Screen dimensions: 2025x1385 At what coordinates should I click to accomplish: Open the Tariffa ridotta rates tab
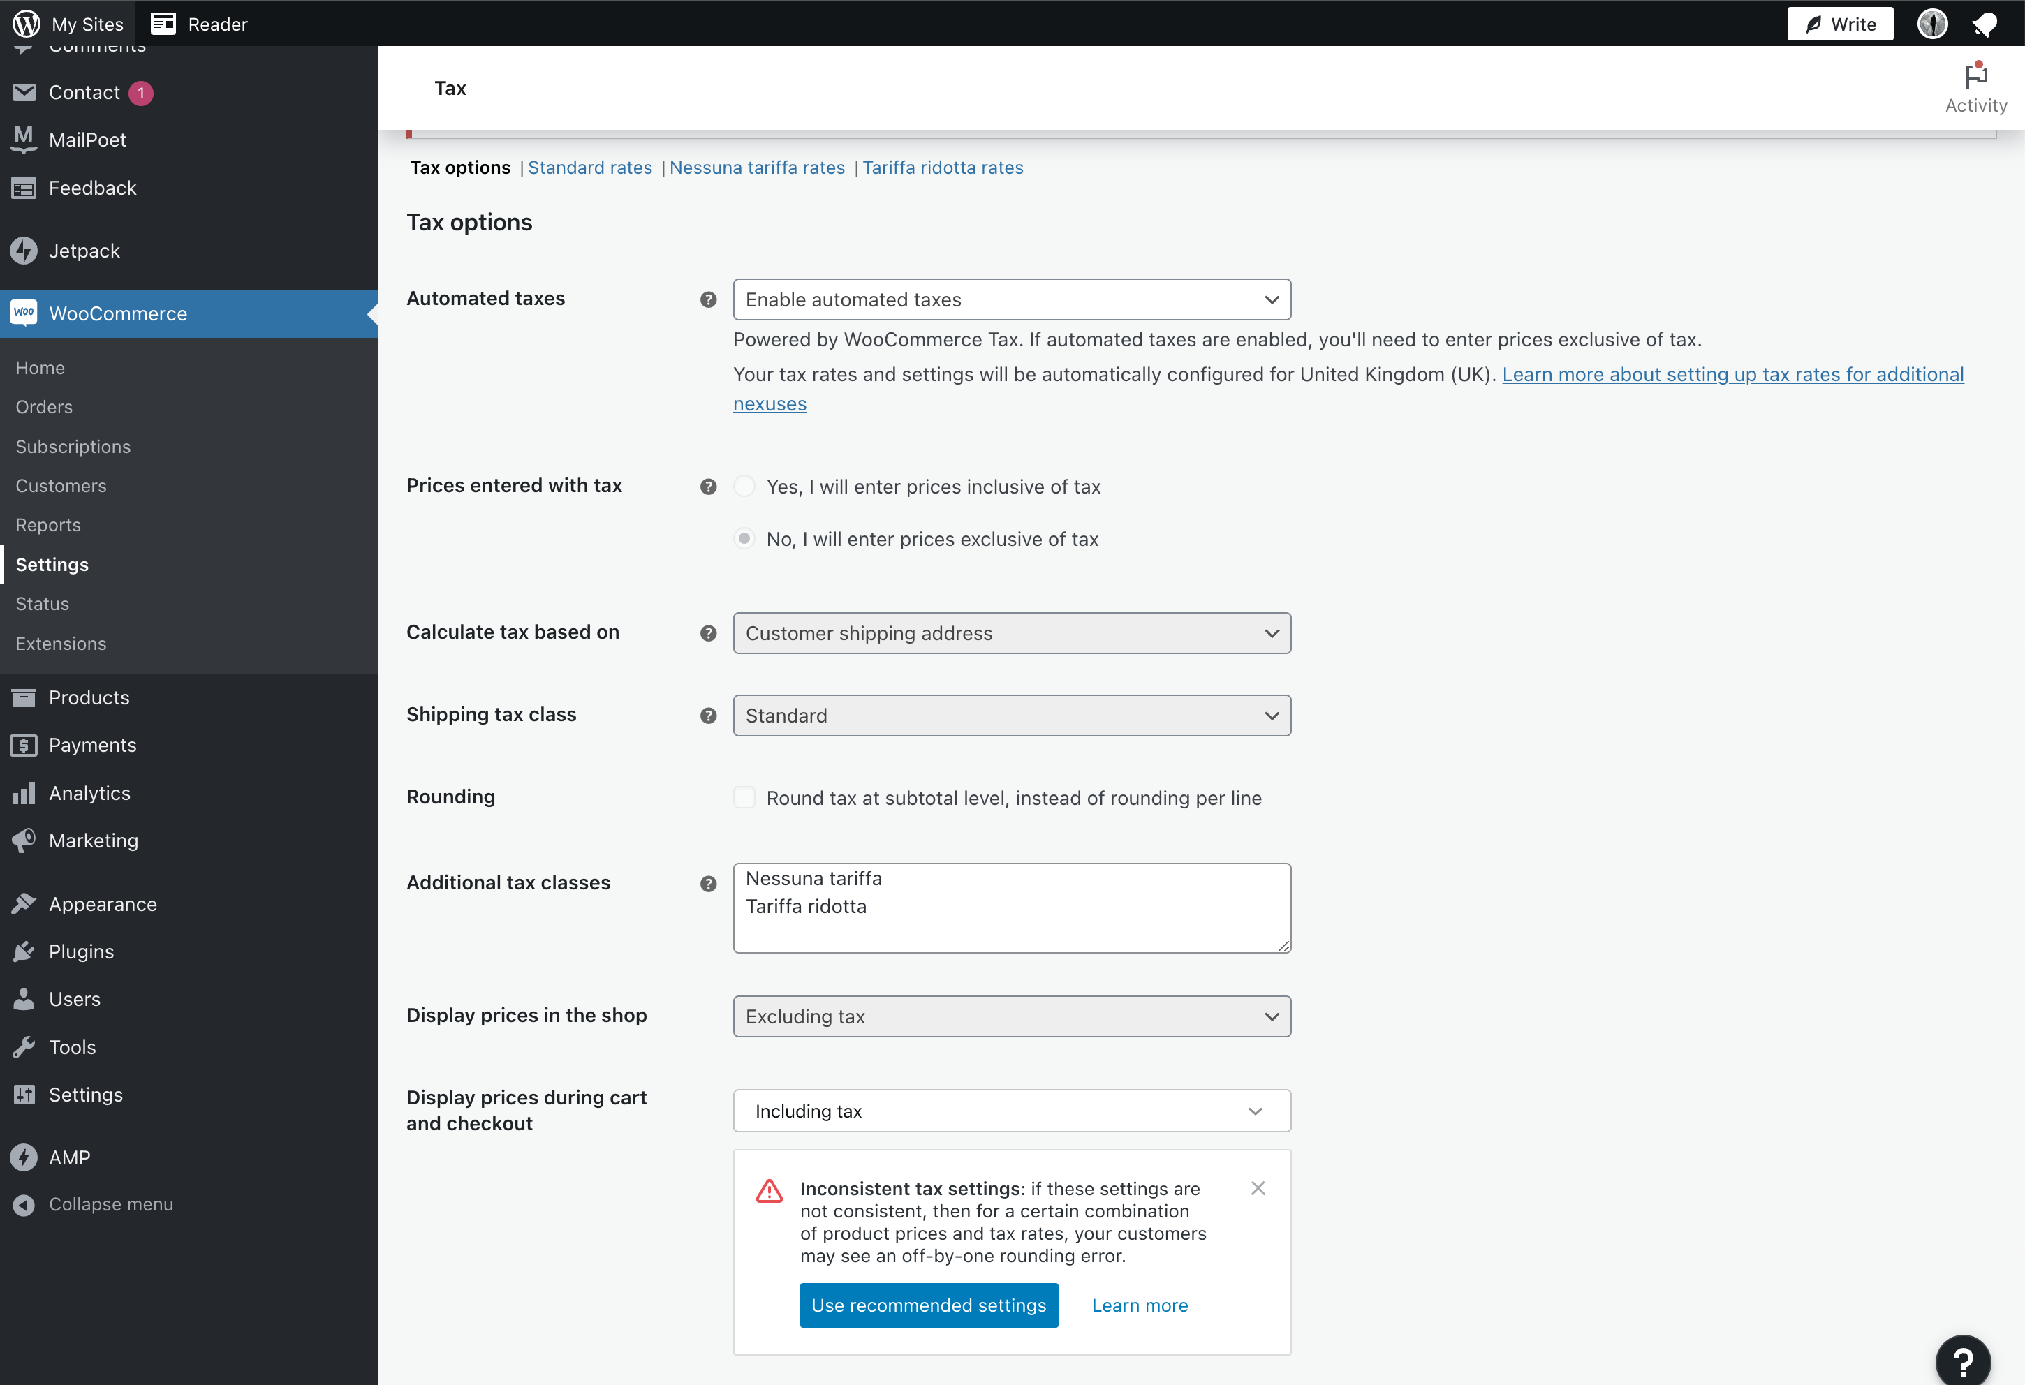point(943,168)
